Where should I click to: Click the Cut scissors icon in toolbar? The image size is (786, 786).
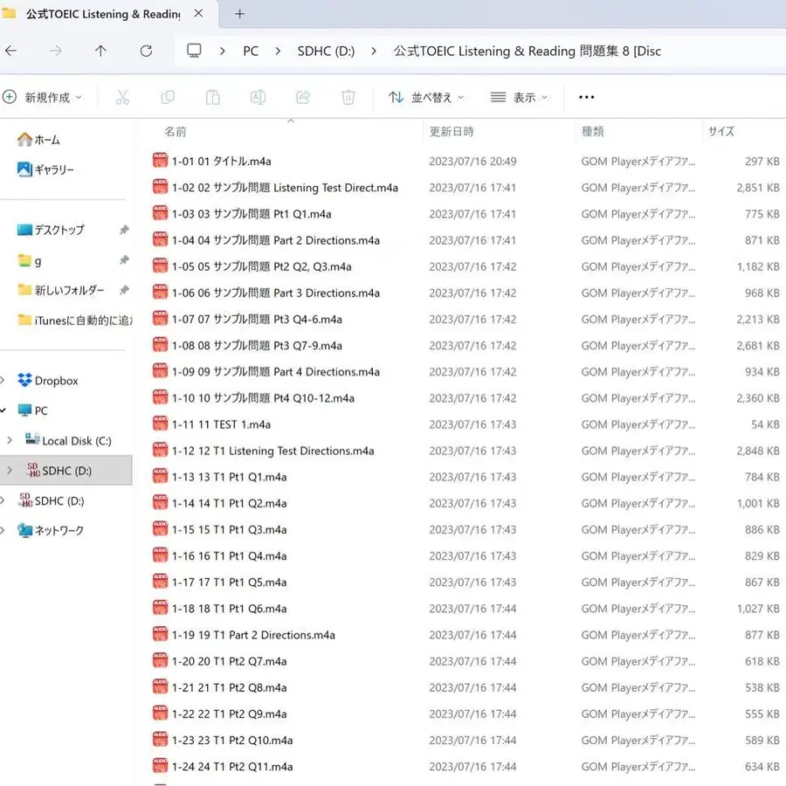[122, 98]
